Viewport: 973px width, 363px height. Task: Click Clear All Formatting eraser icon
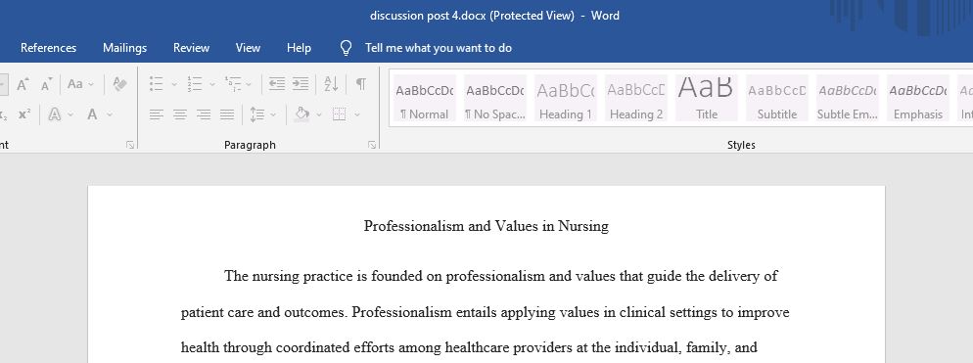[x=119, y=84]
